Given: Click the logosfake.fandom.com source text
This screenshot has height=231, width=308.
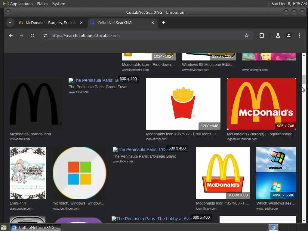Looking at the screenshot, I should (x=242, y=139).
